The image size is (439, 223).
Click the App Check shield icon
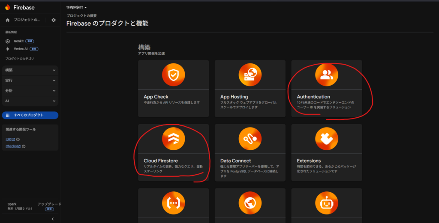(173, 74)
